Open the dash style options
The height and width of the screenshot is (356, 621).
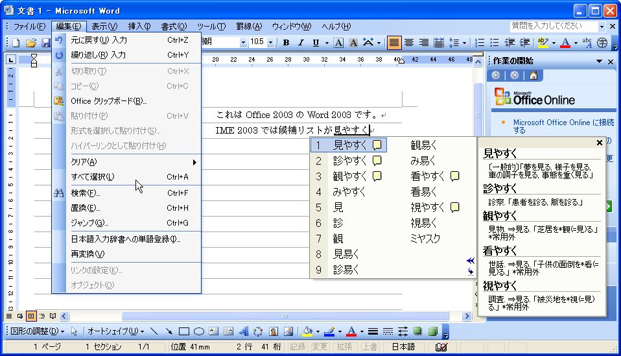[388, 331]
